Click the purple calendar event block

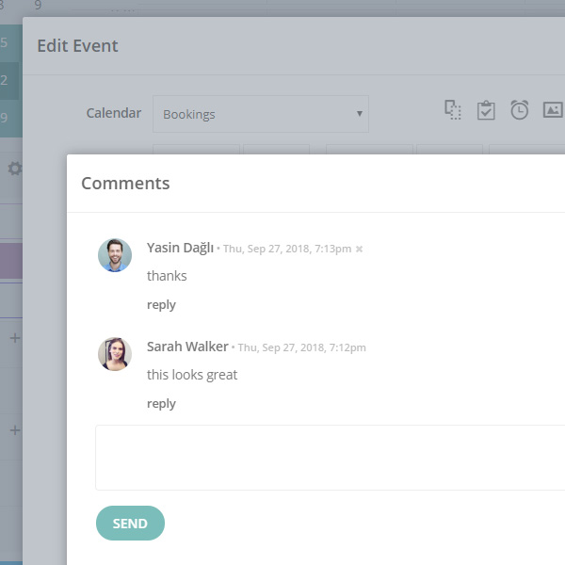pyautogui.click(x=11, y=261)
